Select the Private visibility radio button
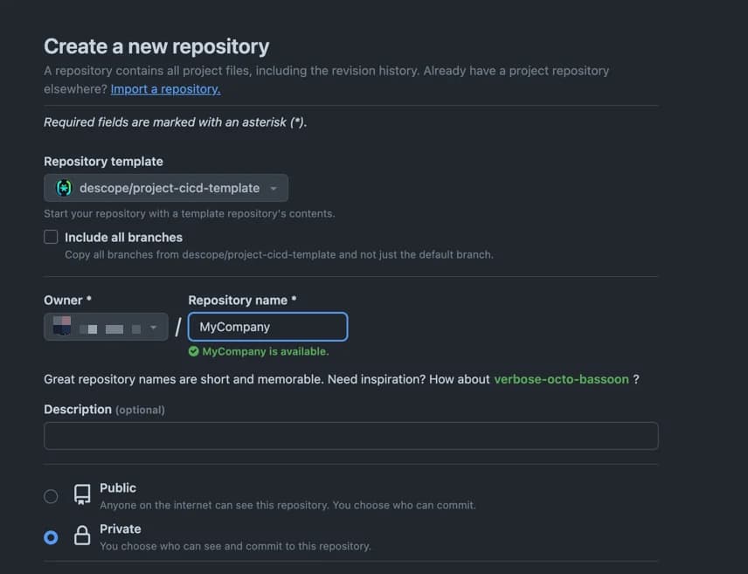The height and width of the screenshot is (574, 748). (x=51, y=536)
